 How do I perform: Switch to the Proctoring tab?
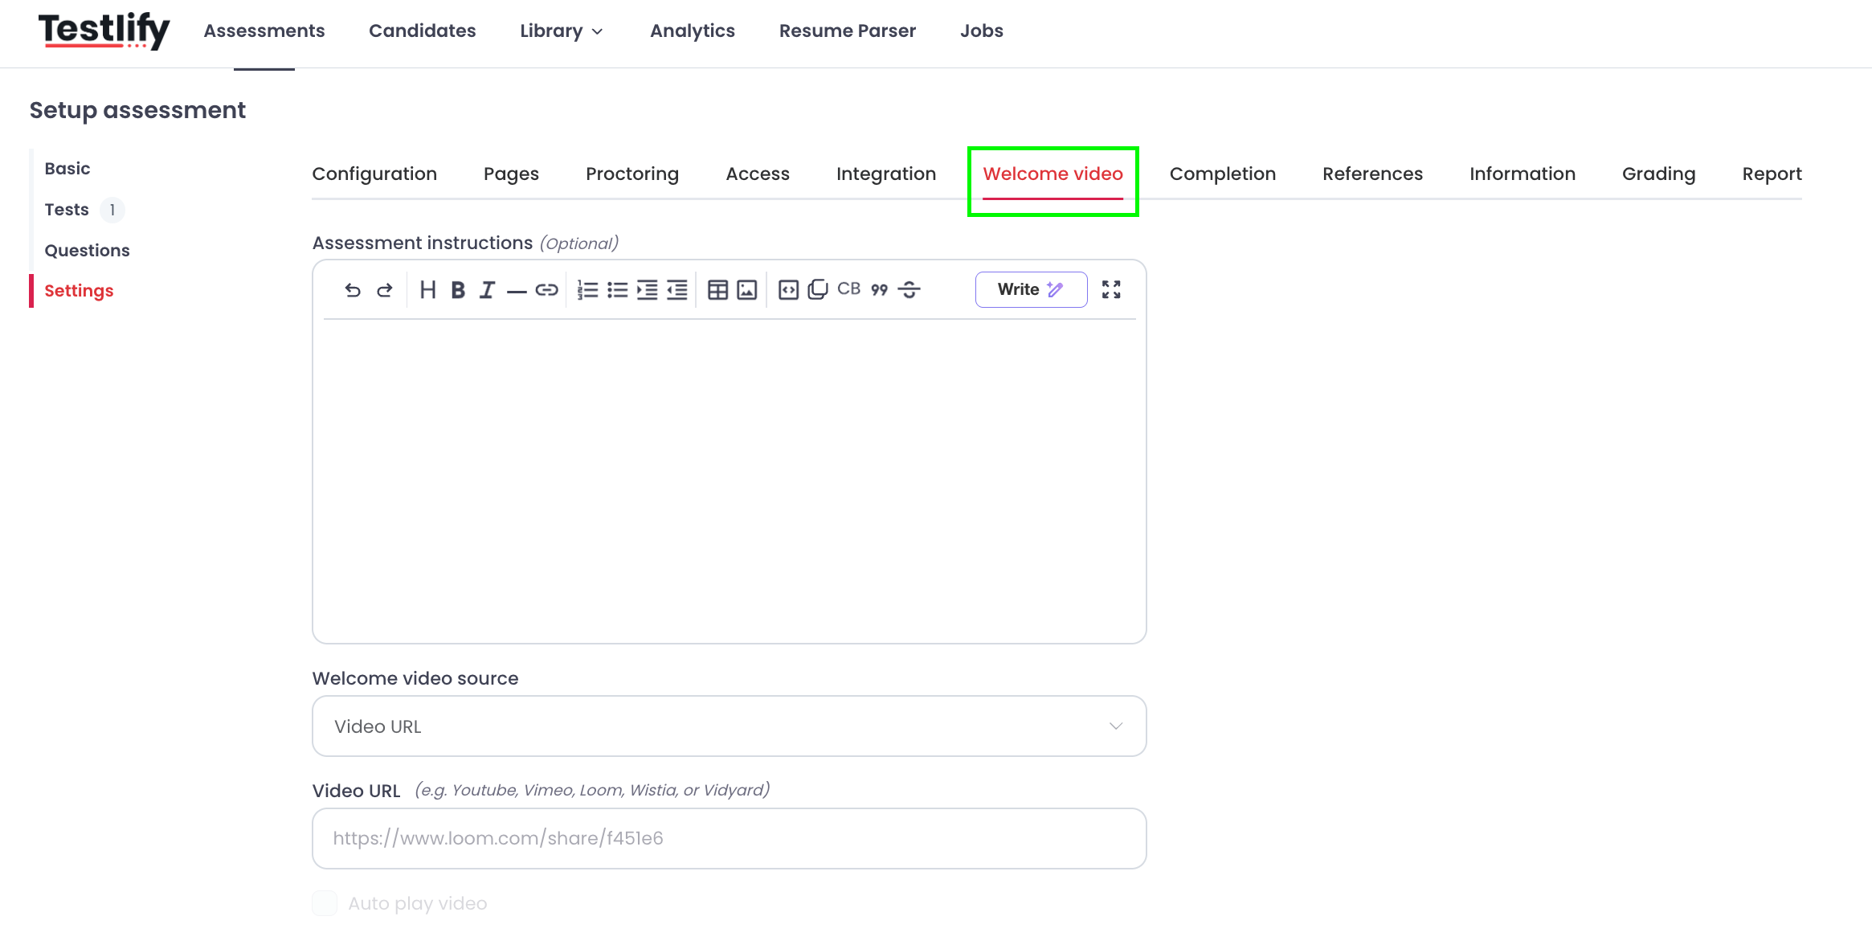(632, 174)
